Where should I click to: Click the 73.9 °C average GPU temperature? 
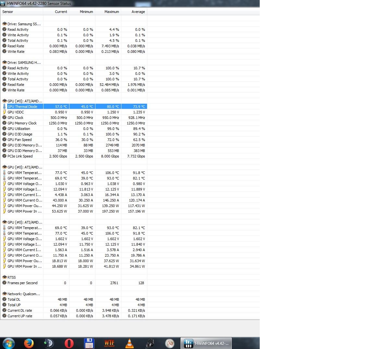[139, 106]
